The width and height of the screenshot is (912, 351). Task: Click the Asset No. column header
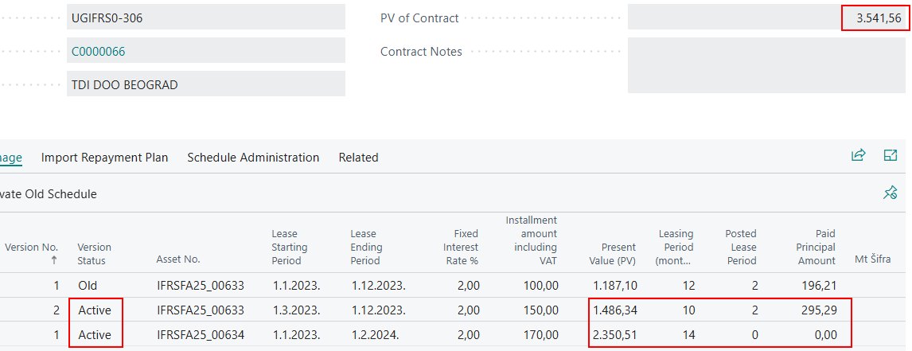178,260
